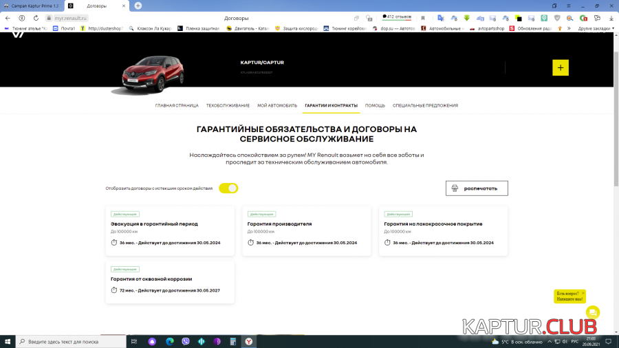Bookmark this page with the bookmark icon

tap(423, 18)
